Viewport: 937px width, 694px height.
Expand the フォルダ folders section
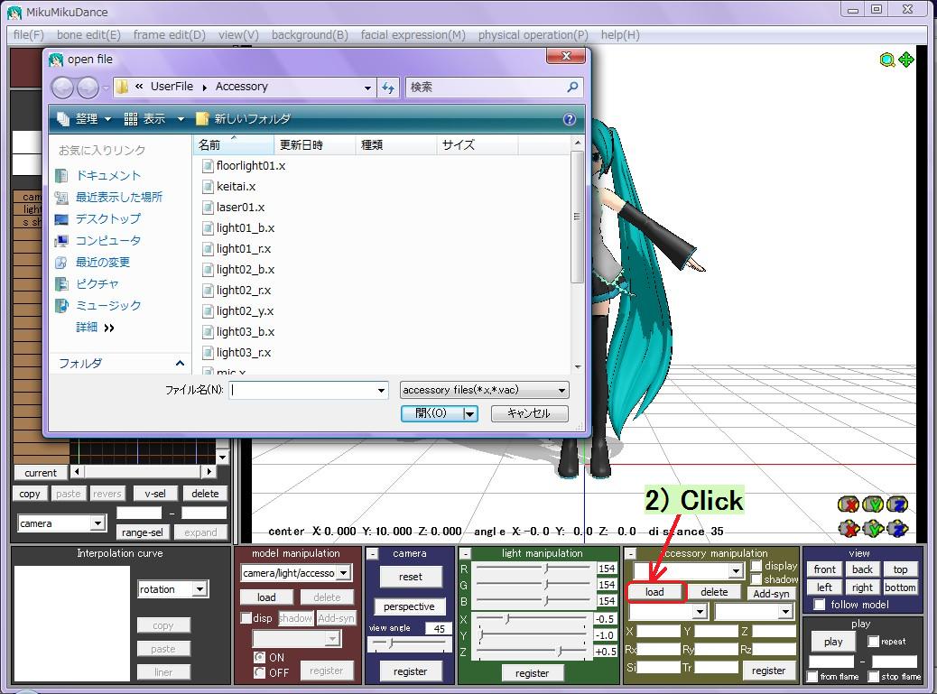(180, 363)
